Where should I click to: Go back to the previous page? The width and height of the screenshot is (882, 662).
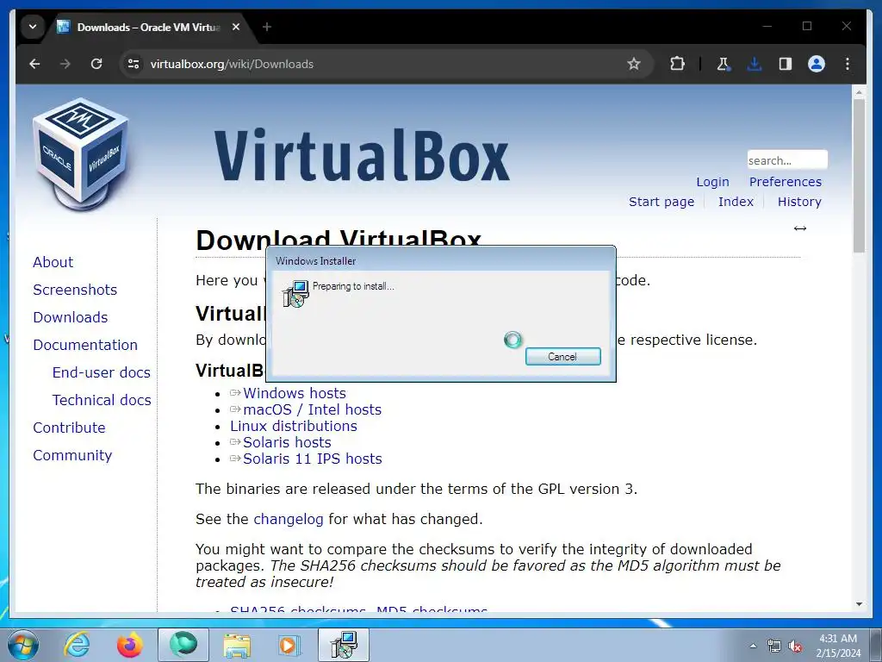[34, 64]
